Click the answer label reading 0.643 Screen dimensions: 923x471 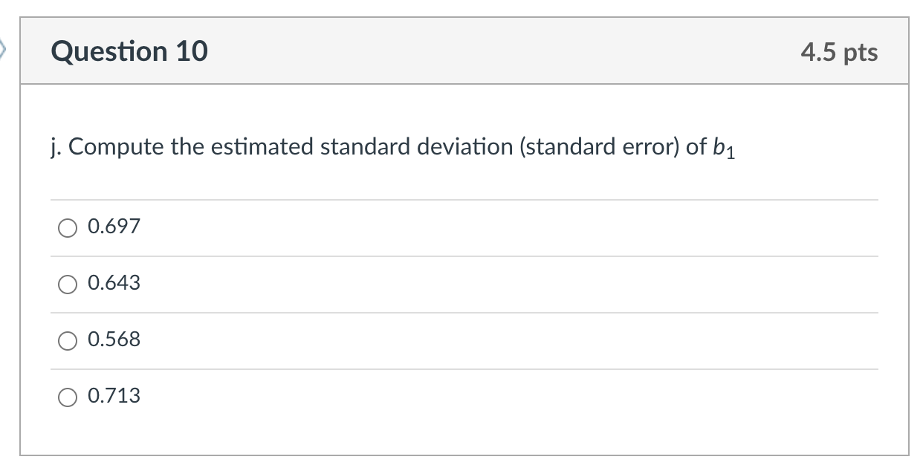click(x=113, y=283)
